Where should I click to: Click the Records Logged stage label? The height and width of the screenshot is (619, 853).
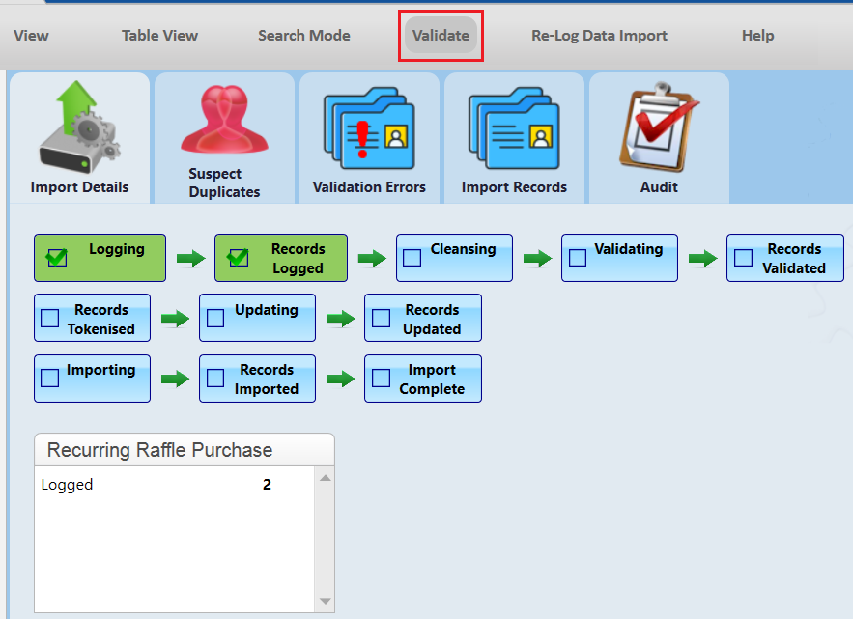tap(299, 259)
